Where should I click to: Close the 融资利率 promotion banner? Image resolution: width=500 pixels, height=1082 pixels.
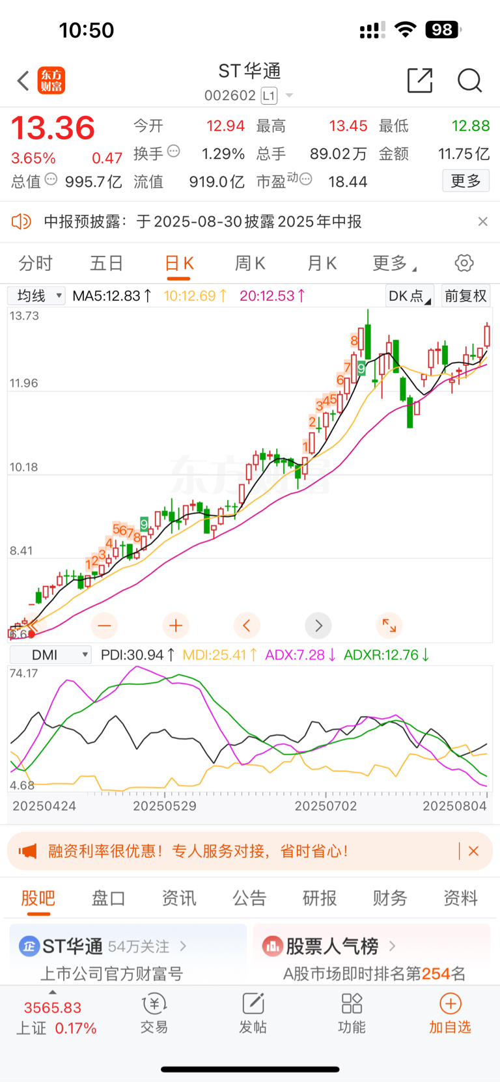473,851
